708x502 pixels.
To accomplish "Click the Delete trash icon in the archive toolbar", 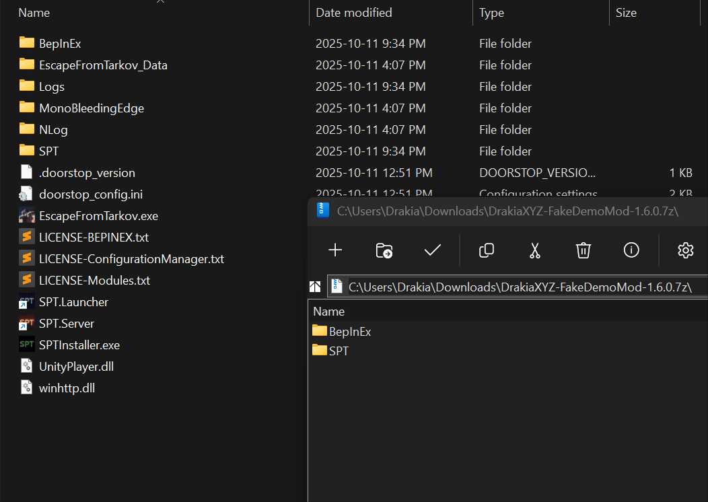I will click(583, 250).
